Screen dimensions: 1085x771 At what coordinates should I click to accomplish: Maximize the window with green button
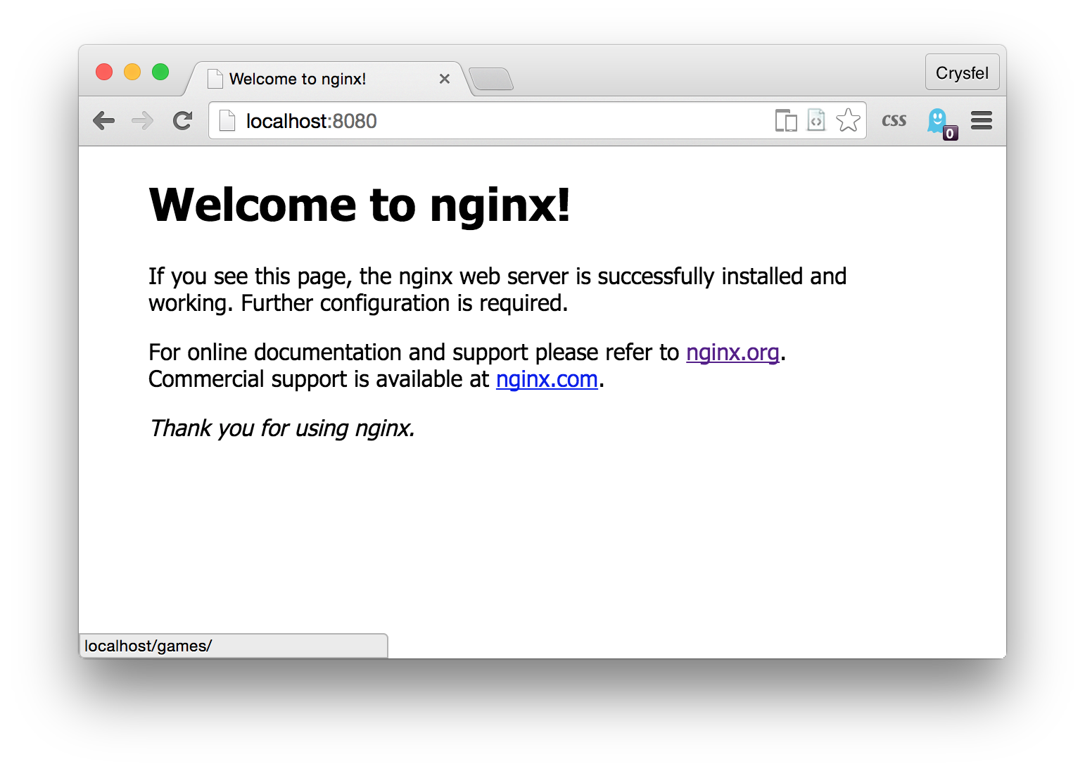pos(160,72)
